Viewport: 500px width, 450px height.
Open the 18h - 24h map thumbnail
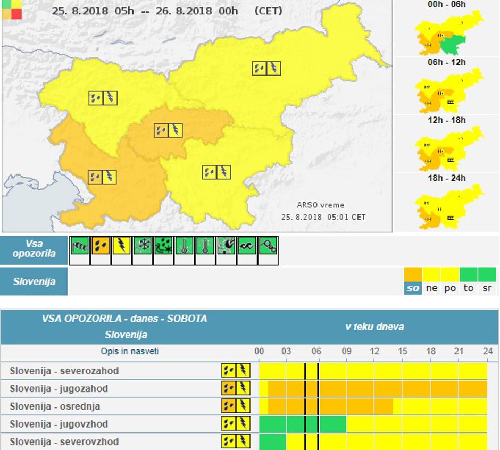point(447,206)
